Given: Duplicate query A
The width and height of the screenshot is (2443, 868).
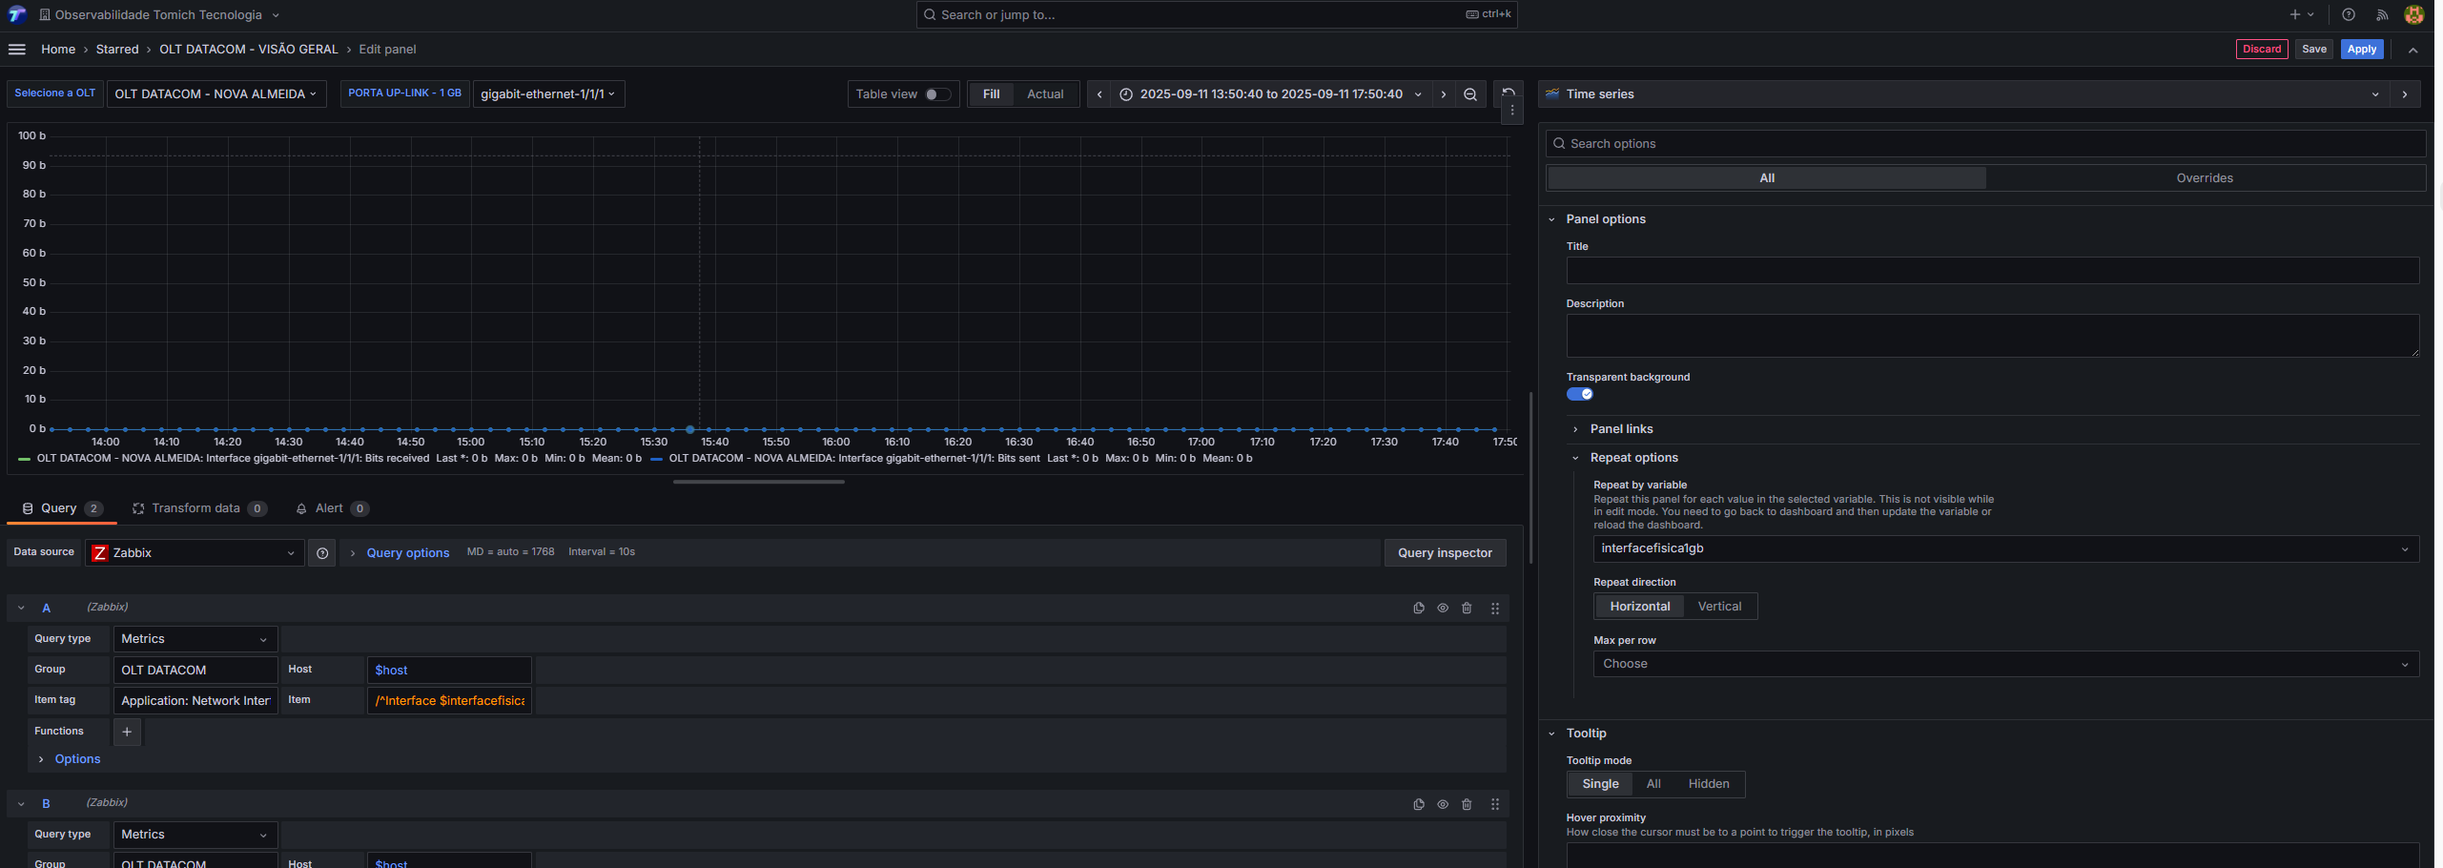Looking at the screenshot, I should (1419, 609).
